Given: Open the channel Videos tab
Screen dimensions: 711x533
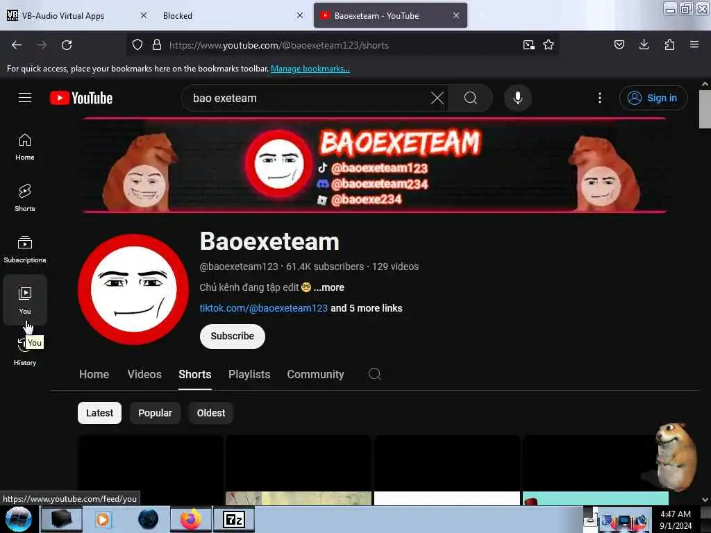Looking at the screenshot, I should click(144, 374).
